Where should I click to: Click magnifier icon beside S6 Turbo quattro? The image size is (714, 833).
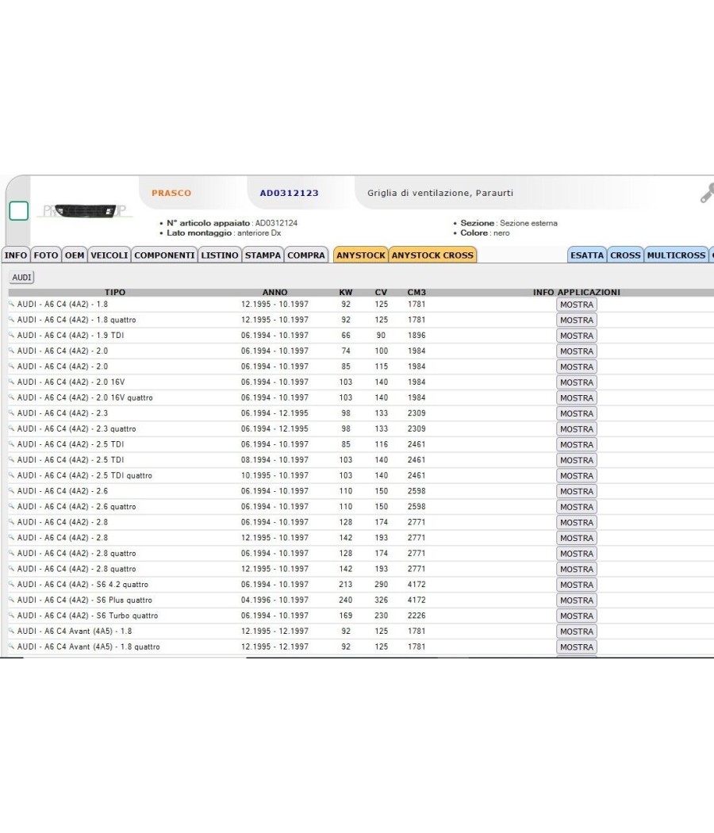coord(11,615)
